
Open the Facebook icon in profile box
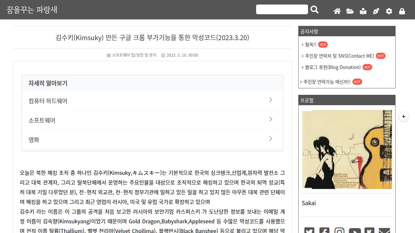point(324,230)
